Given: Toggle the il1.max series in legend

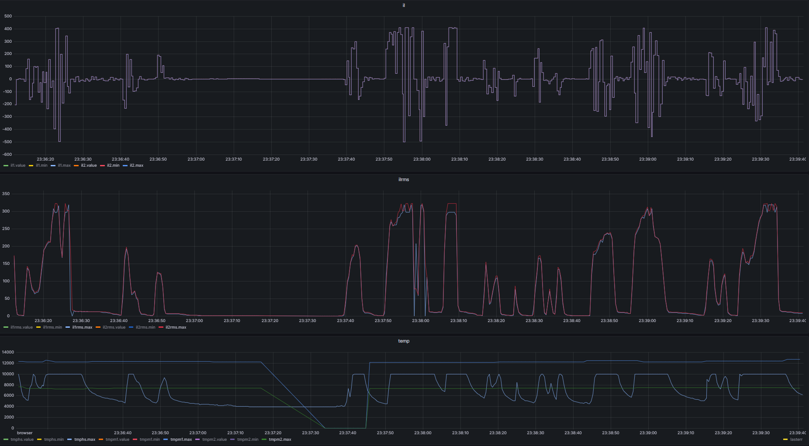Looking at the screenshot, I should click(x=64, y=166).
